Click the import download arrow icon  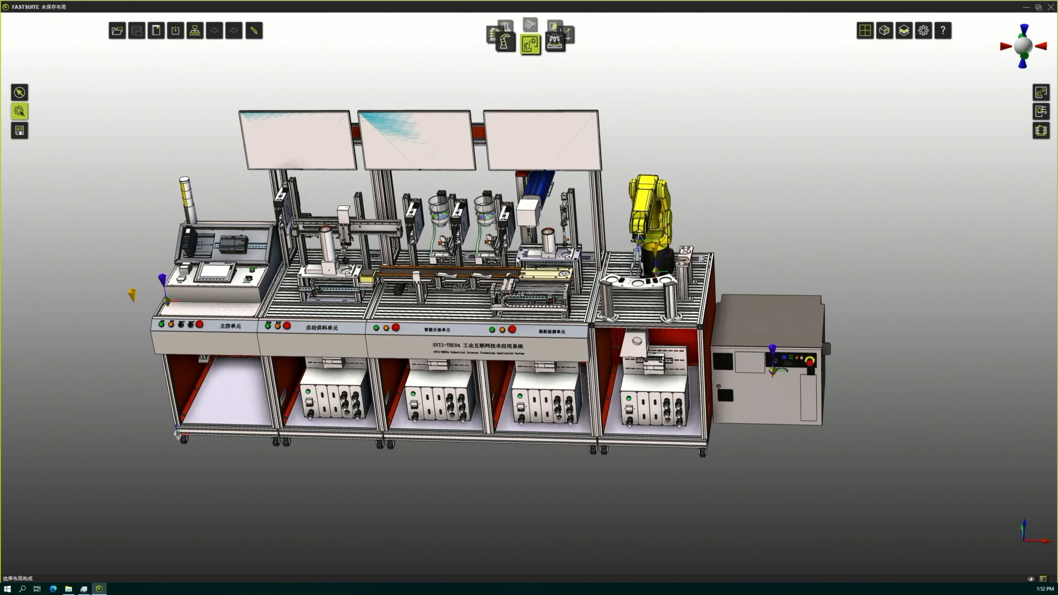point(175,31)
